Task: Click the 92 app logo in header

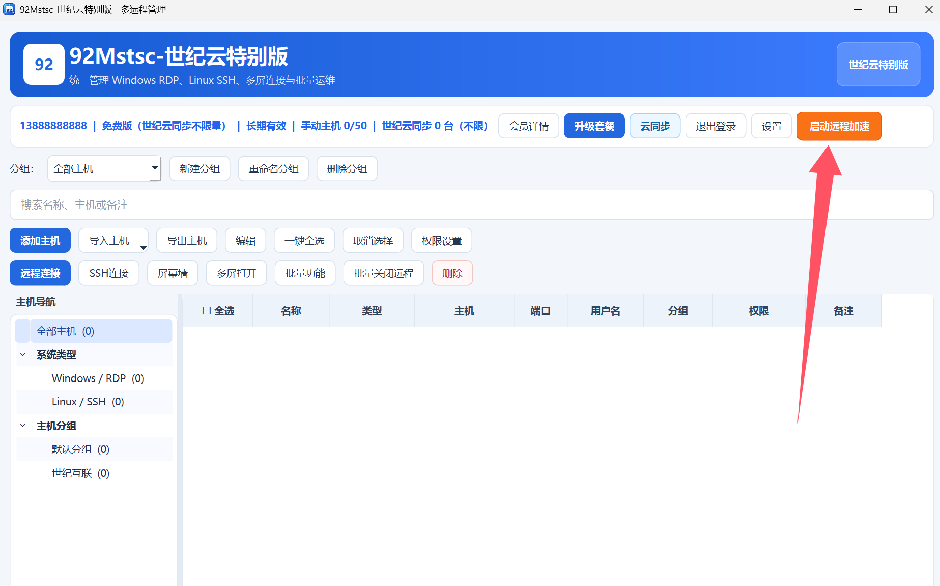Action: tap(44, 64)
